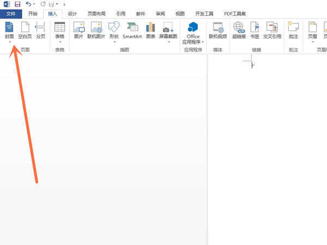The image size is (327, 245).
Task: Open the View (视图) tab
Action: click(180, 14)
